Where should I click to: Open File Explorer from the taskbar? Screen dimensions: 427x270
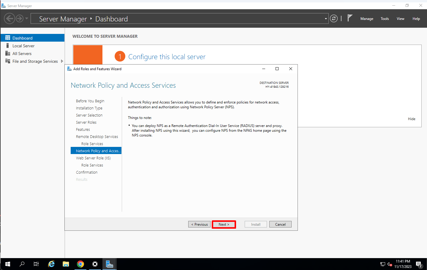(66, 264)
